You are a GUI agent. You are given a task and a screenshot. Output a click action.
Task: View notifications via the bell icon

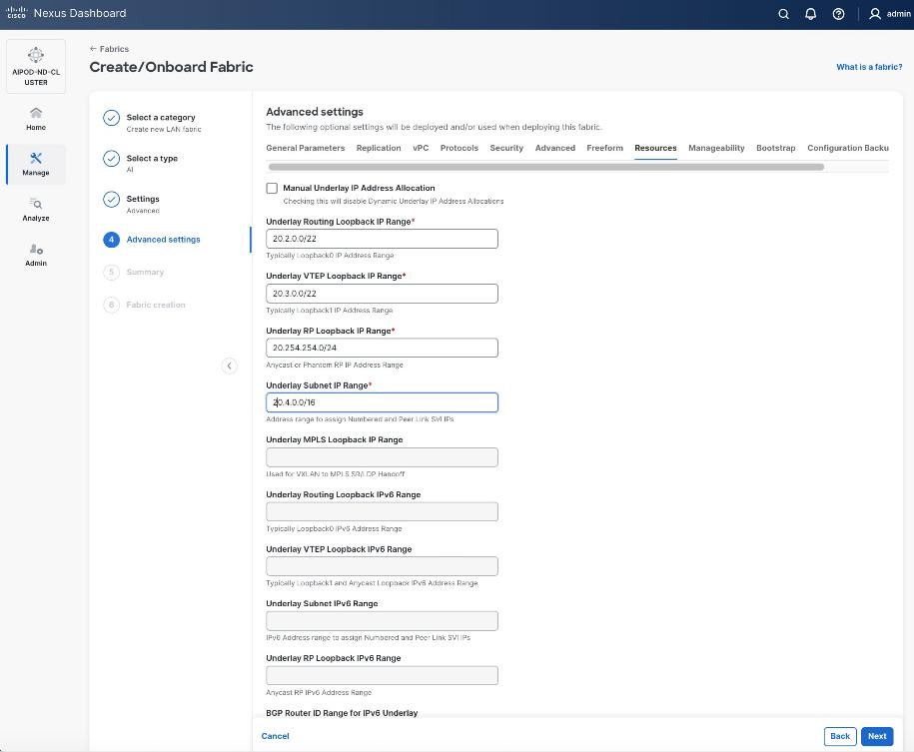[810, 13]
